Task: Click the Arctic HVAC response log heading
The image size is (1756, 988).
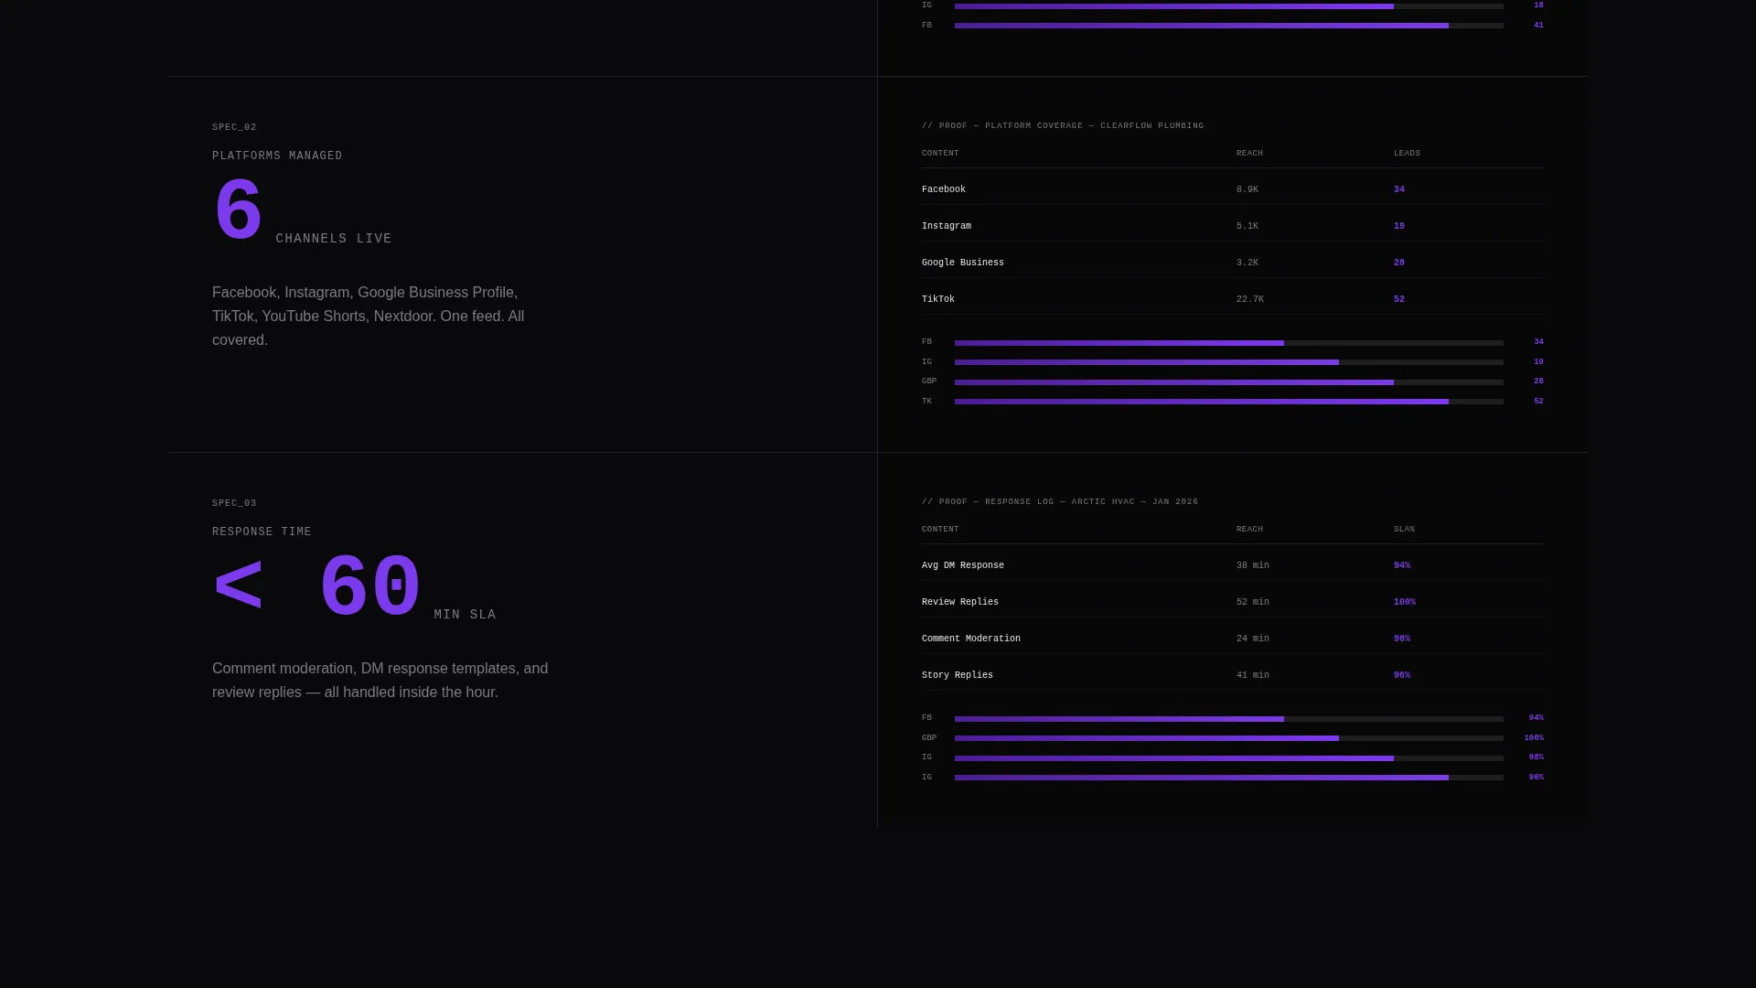Action: click(1060, 501)
